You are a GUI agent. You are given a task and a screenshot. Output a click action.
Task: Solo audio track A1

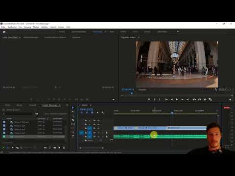102,132
